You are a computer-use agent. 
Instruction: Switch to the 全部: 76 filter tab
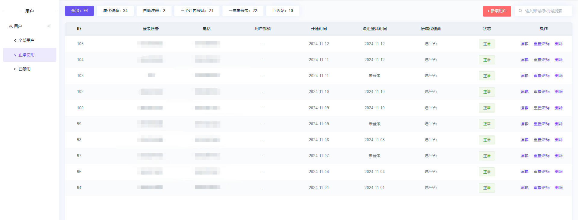79,11
